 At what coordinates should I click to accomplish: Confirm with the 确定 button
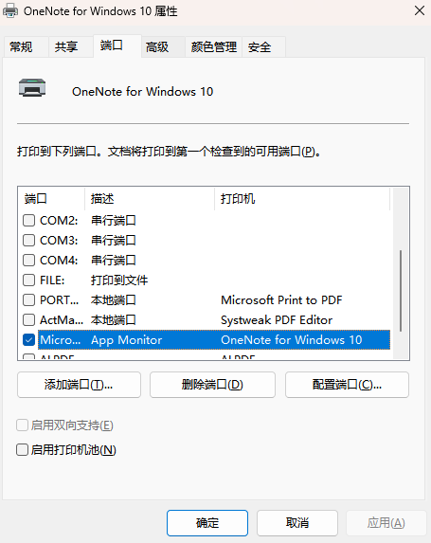[207, 523]
